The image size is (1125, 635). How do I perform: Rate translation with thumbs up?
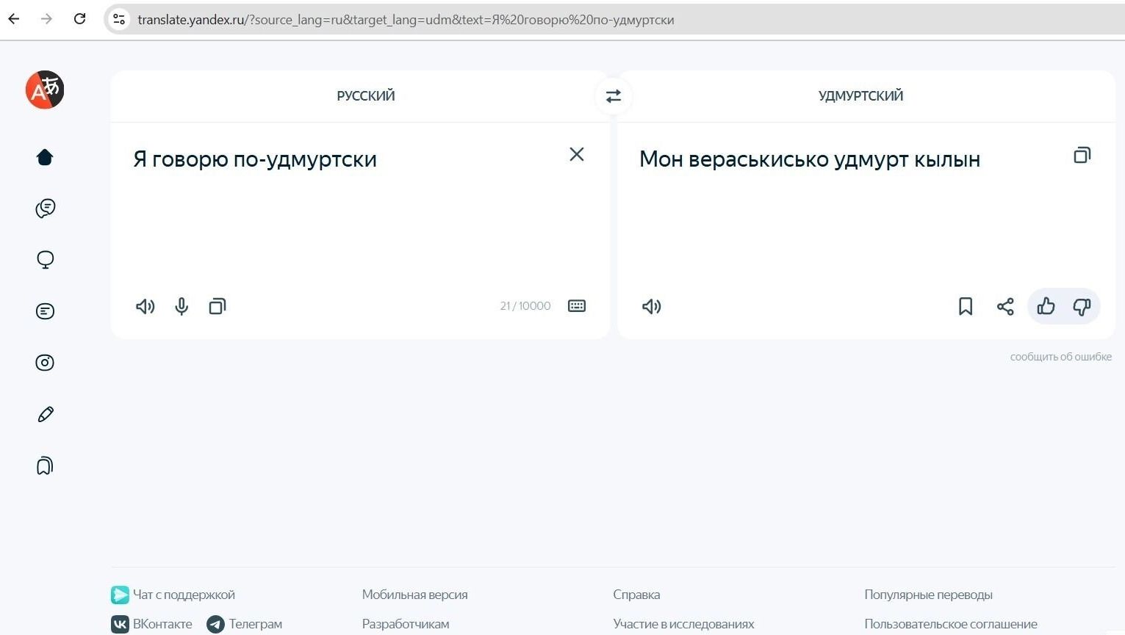1046,306
